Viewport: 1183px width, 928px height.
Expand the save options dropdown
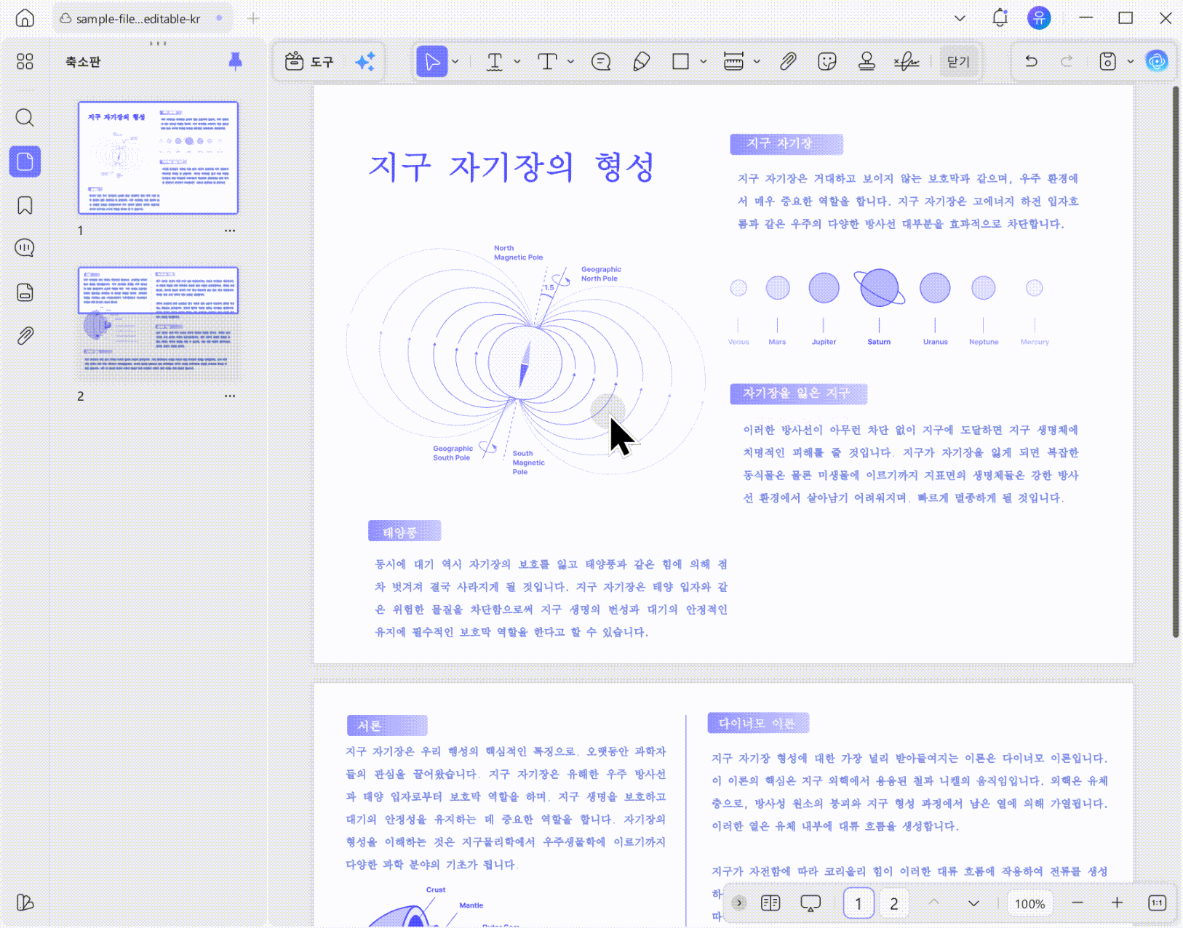pyautogui.click(x=1131, y=62)
